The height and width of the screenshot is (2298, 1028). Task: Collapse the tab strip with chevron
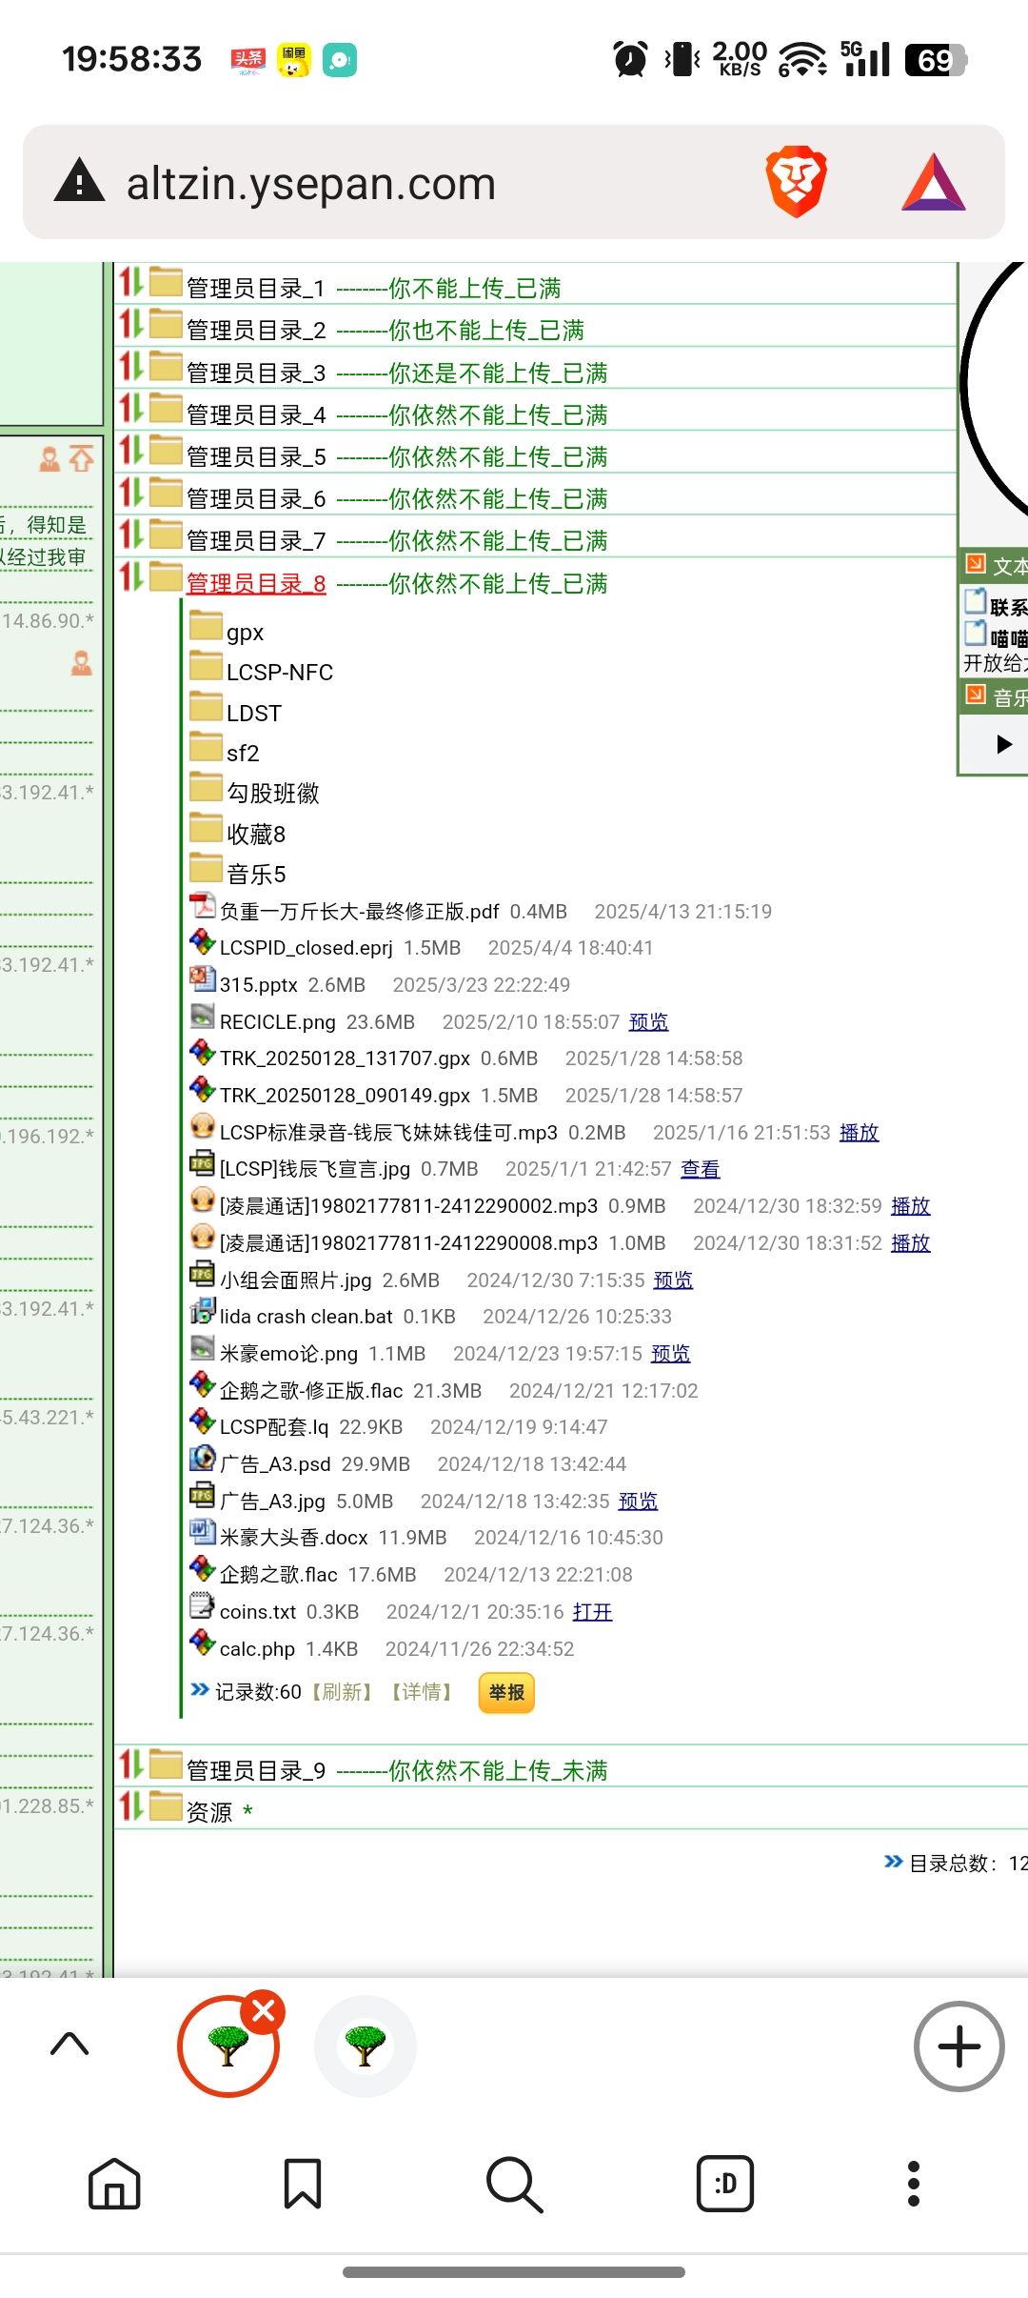(69, 2044)
